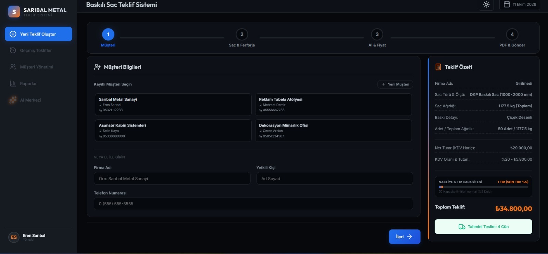Click the info icon by Kapasite limitleri
This screenshot has height=254, width=548.
click(x=440, y=192)
